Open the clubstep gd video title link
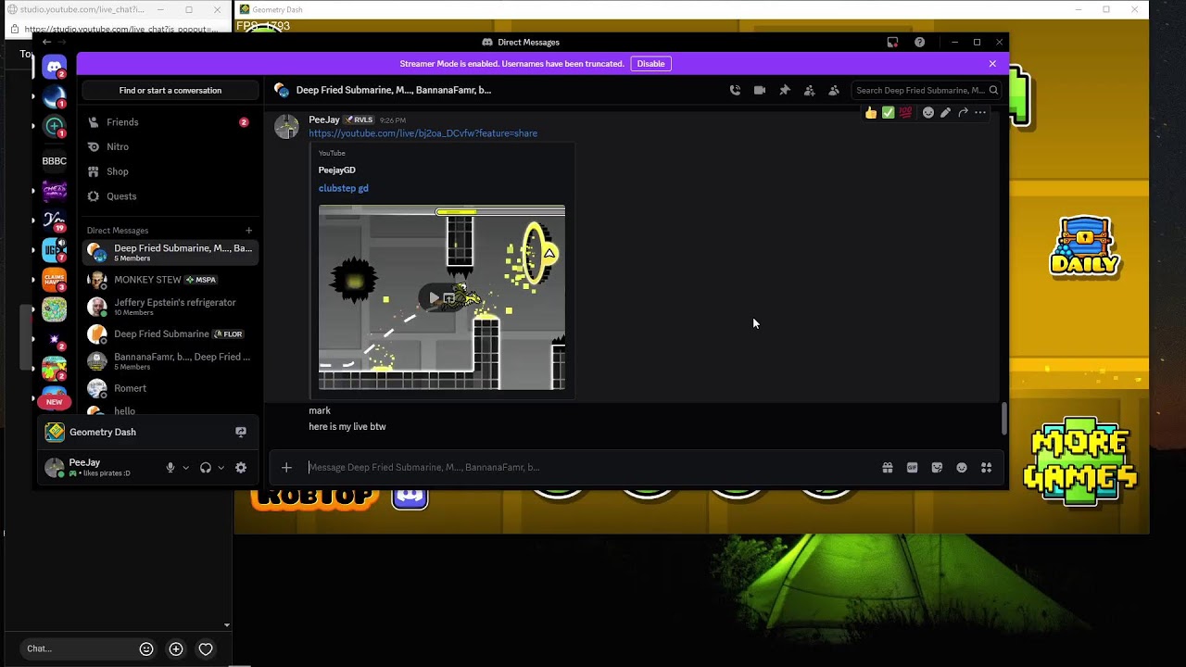1186x667 pixels. tap(344, 188)
